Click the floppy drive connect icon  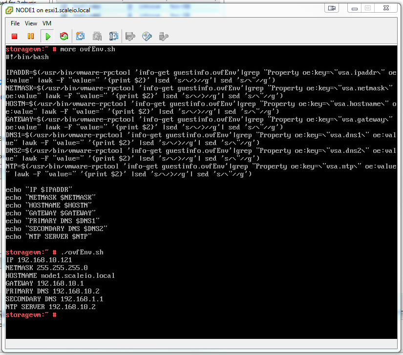coord(130,36)
